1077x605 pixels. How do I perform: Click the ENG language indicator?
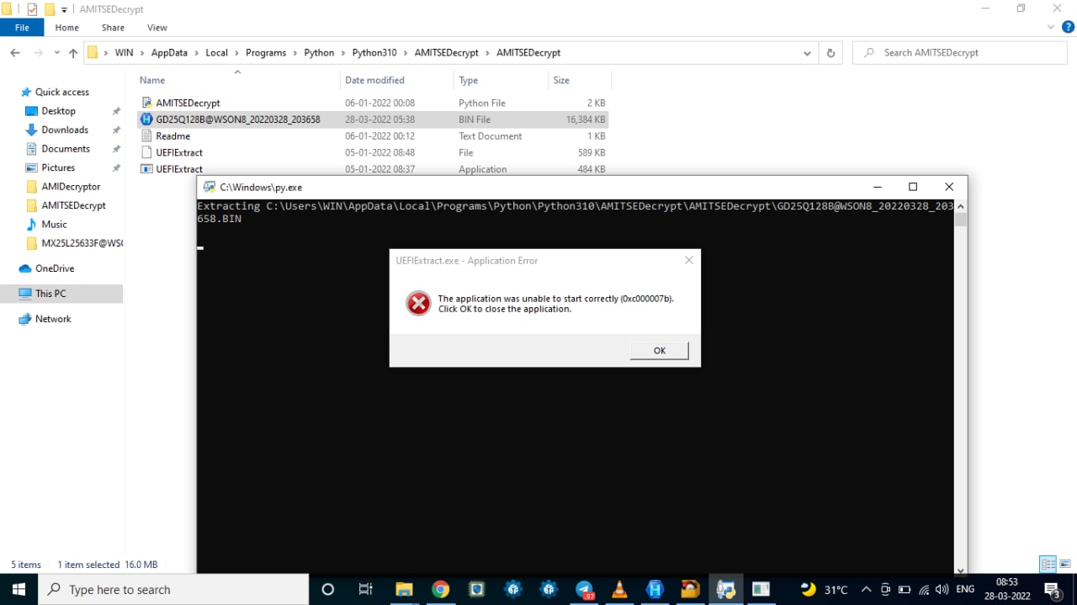(965, 589)
